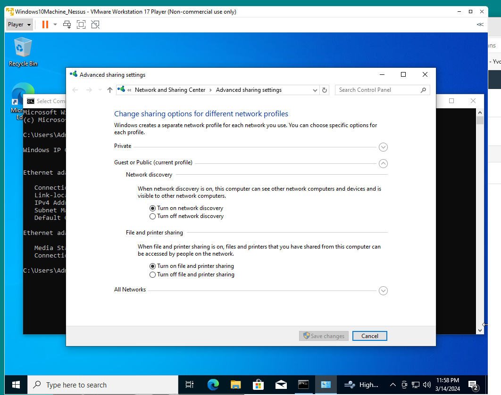This screenshot has height=395, width=501.
Task: Switch to Command Prompt taskbar button
Action: coord(303,385)
